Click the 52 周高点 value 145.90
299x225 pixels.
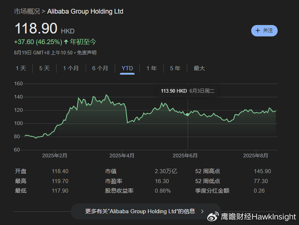pyautogui.click(x=262, y=171)
